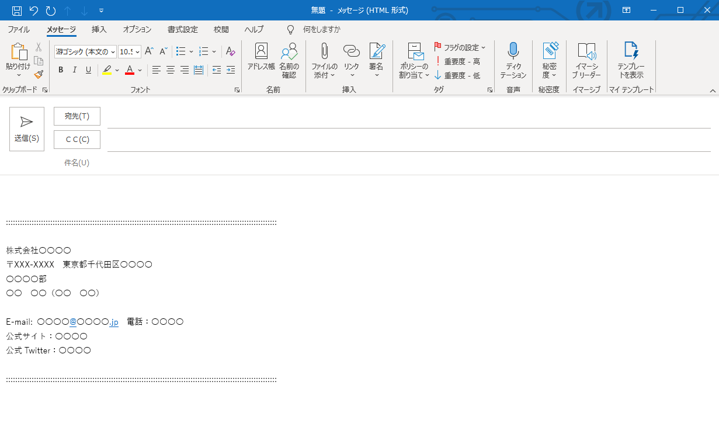Expand the タグ group dialog launcher

(x=490, y=90)
